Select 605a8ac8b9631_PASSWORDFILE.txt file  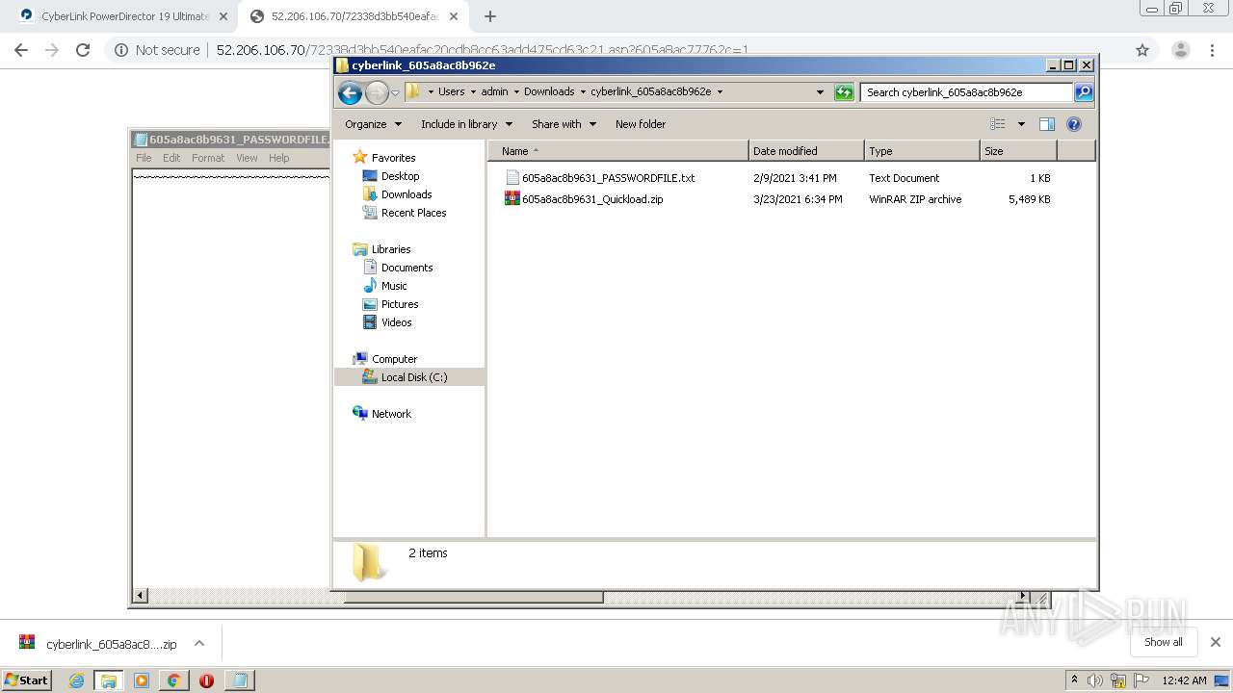click(x=608, y=178)
